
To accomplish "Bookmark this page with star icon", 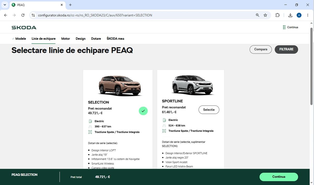I will pos(265,15).
